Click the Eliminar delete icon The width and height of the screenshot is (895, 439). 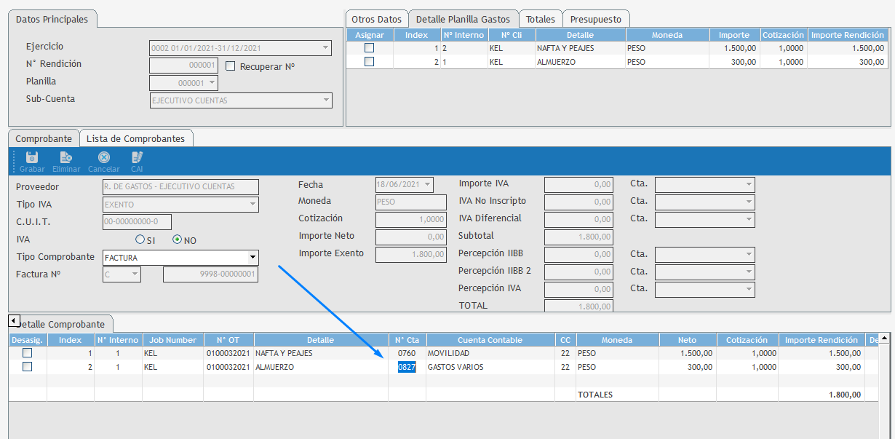(66, 157)
